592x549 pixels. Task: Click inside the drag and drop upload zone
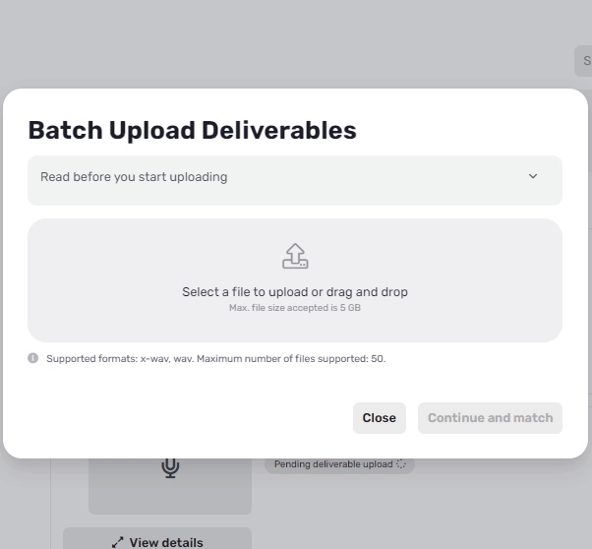pyautogui.click(x=295, y=280)
